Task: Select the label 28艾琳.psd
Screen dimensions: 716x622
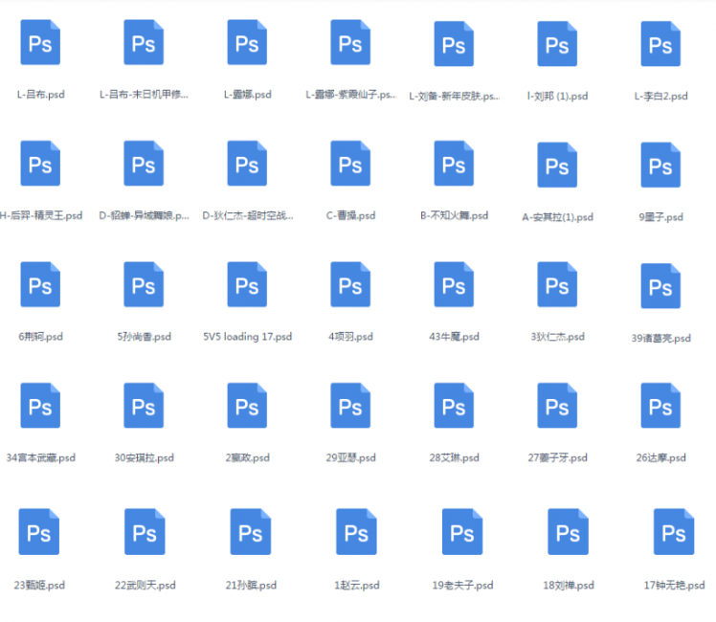Action: pos(455,457)
